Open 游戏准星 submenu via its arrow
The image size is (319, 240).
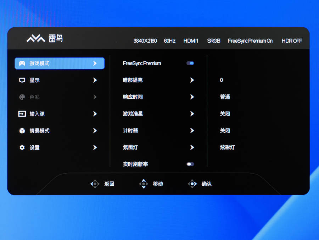[192, 114]
